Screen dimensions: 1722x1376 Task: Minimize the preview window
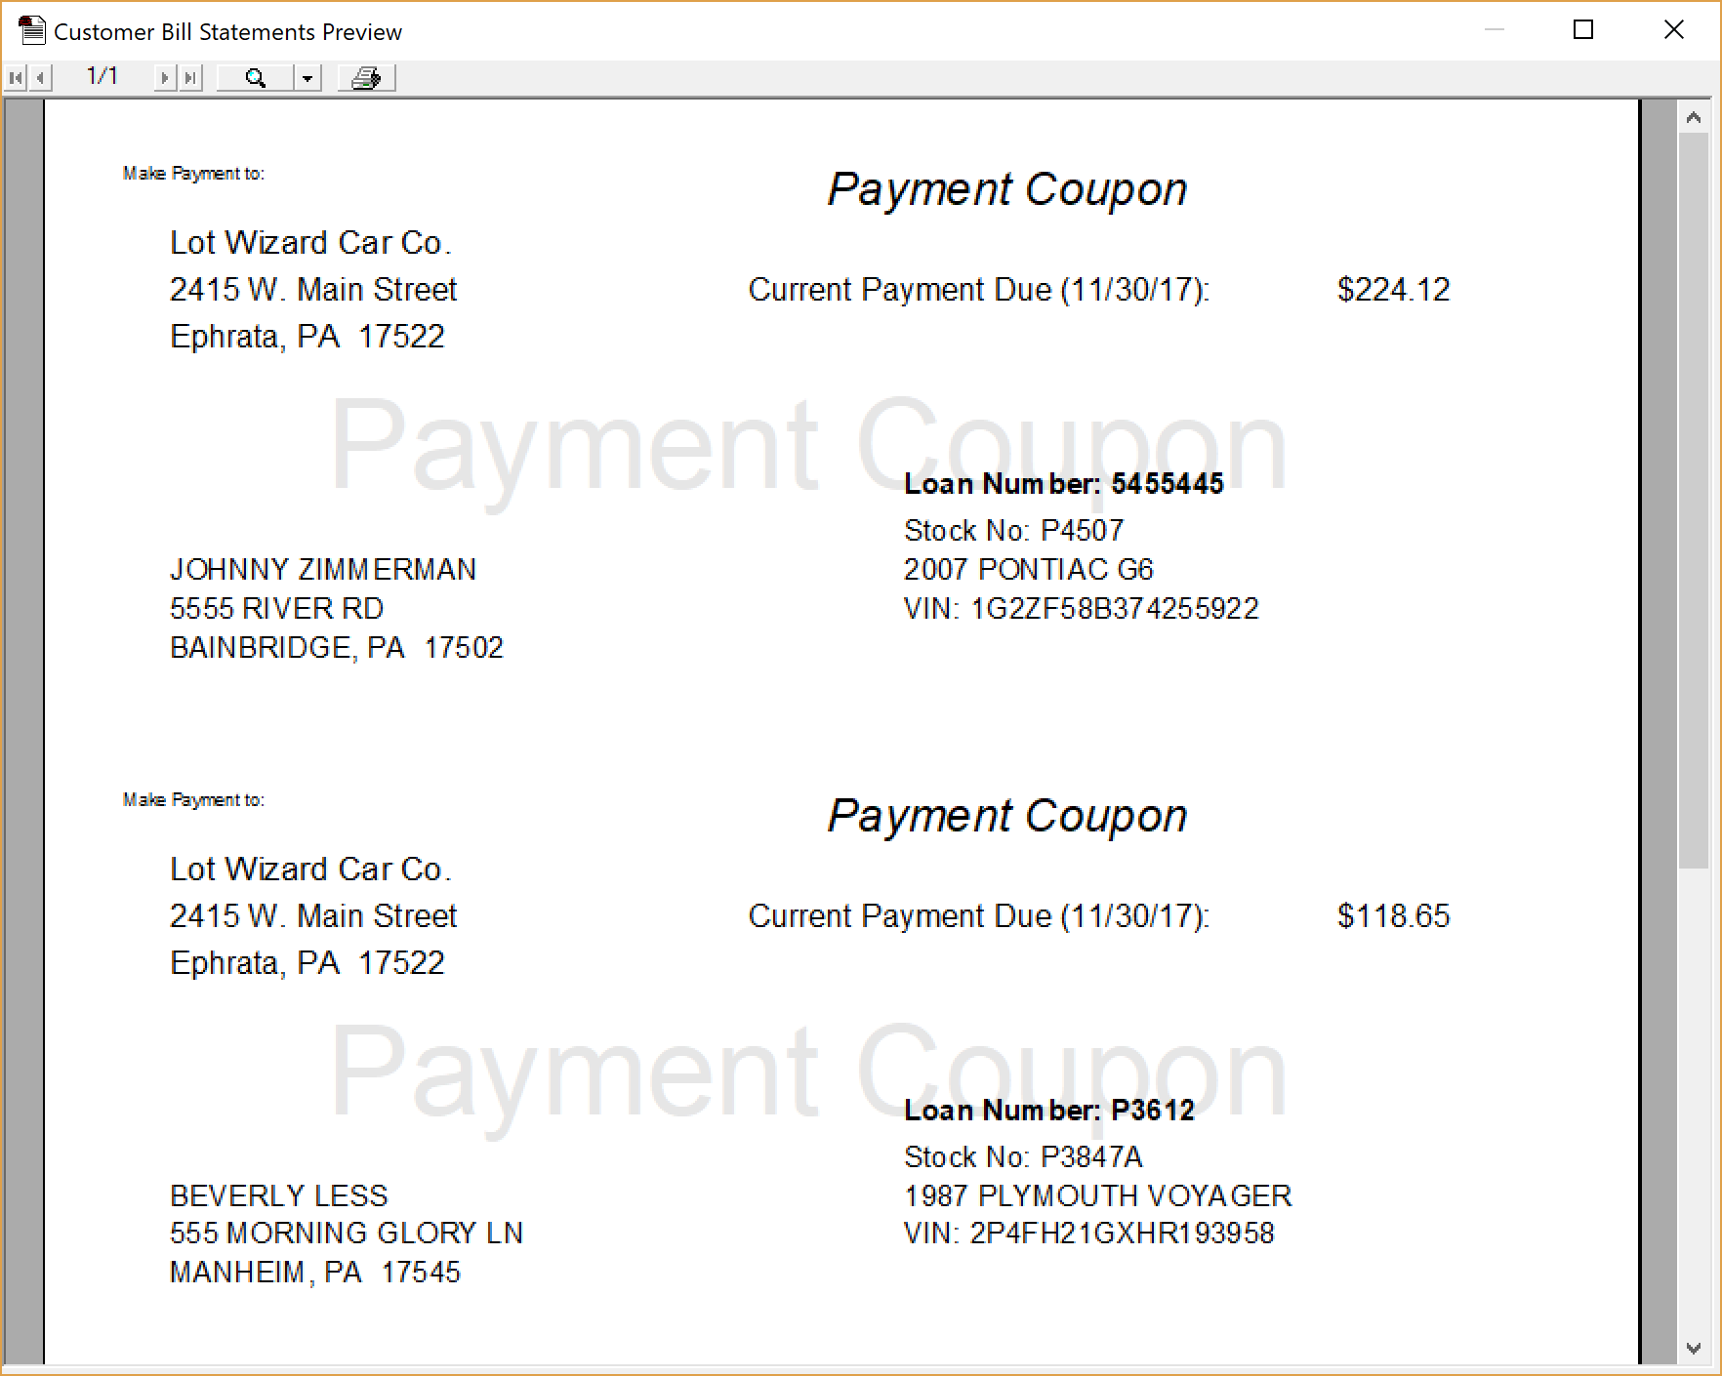tap(1494, 30)
